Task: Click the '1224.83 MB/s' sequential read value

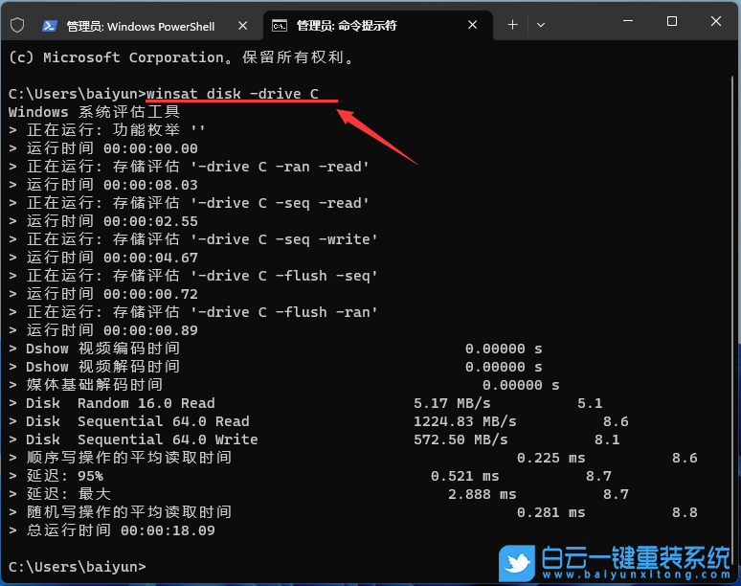Action: (x=465, y=421)
